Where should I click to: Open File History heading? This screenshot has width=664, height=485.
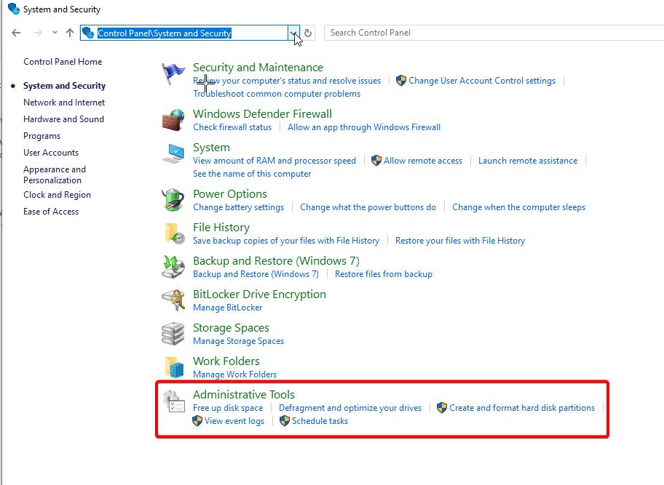tap(221, 227)
